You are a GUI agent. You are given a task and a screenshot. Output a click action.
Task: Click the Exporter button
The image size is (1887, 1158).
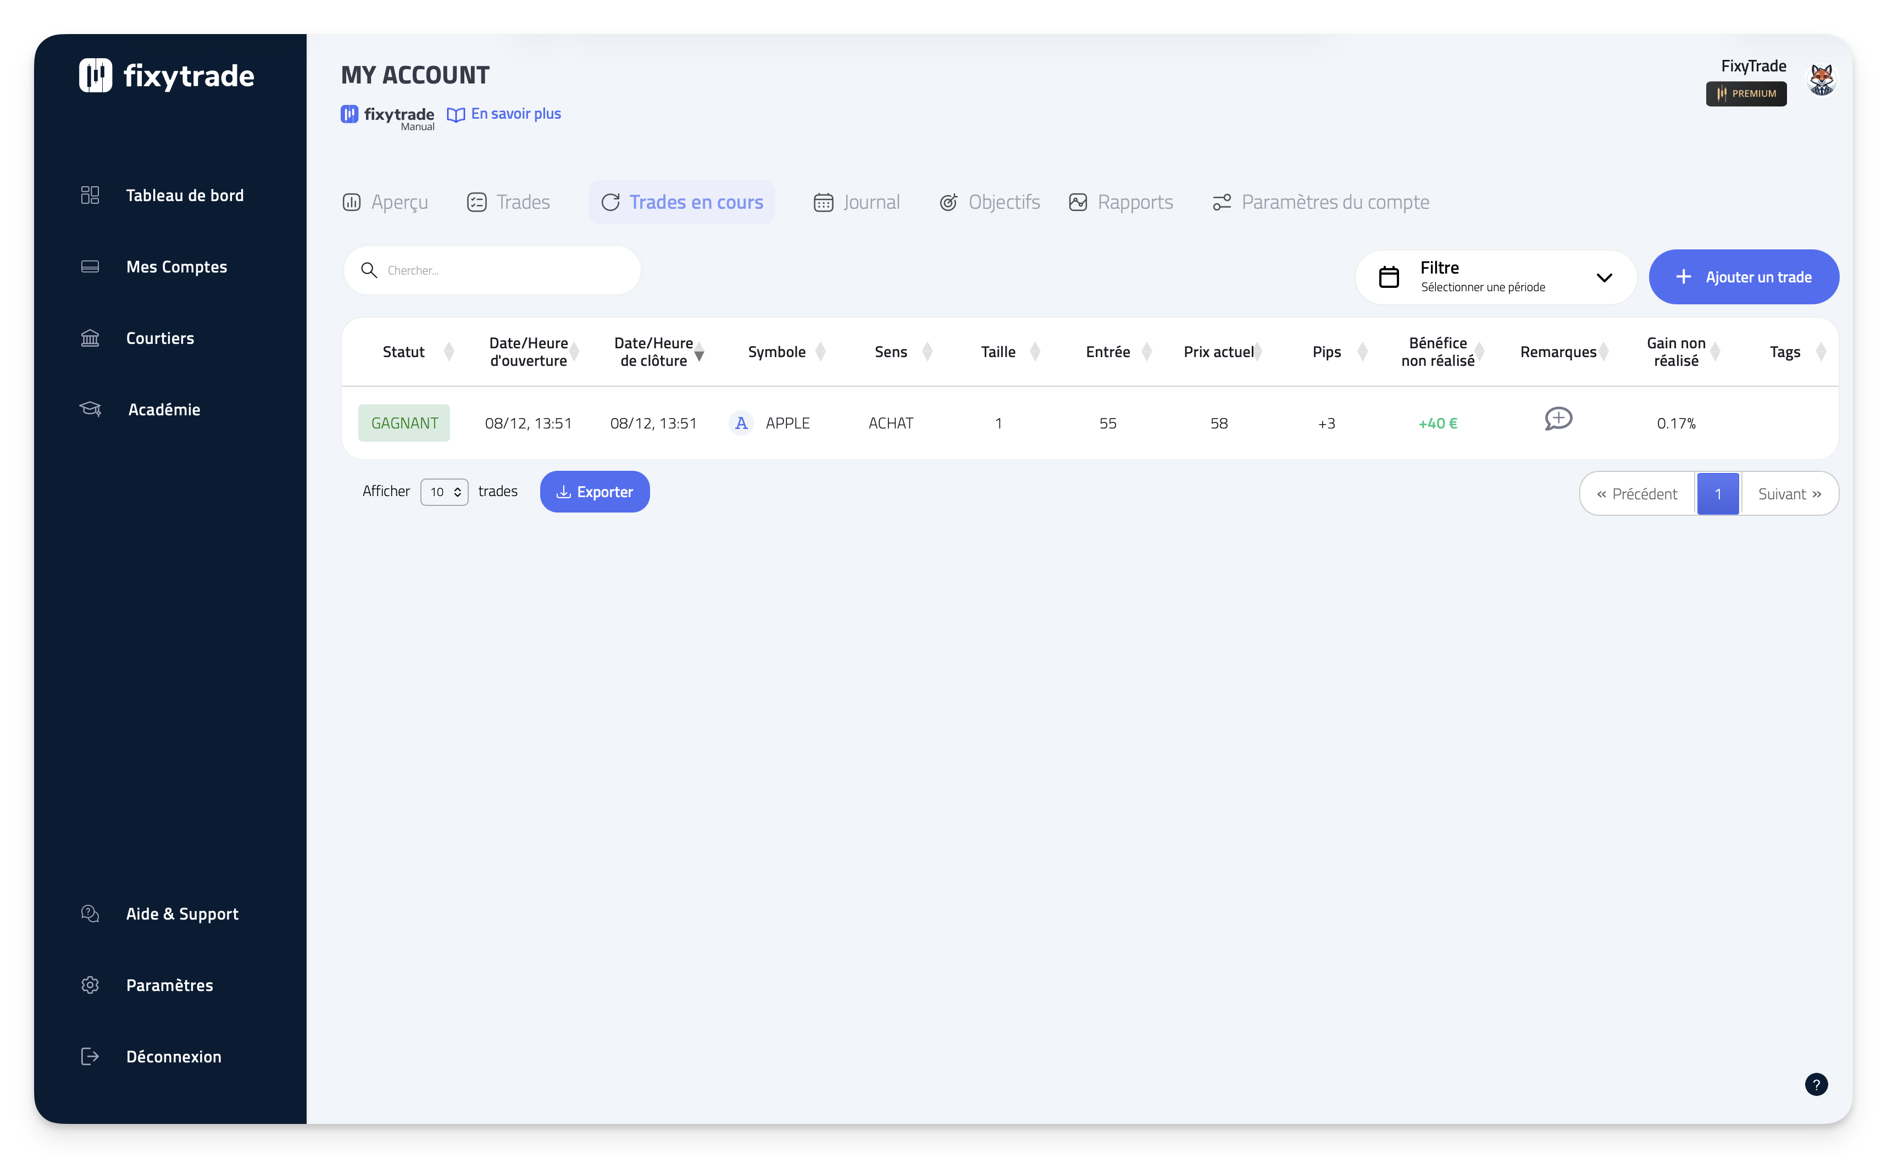pos(595,492)
